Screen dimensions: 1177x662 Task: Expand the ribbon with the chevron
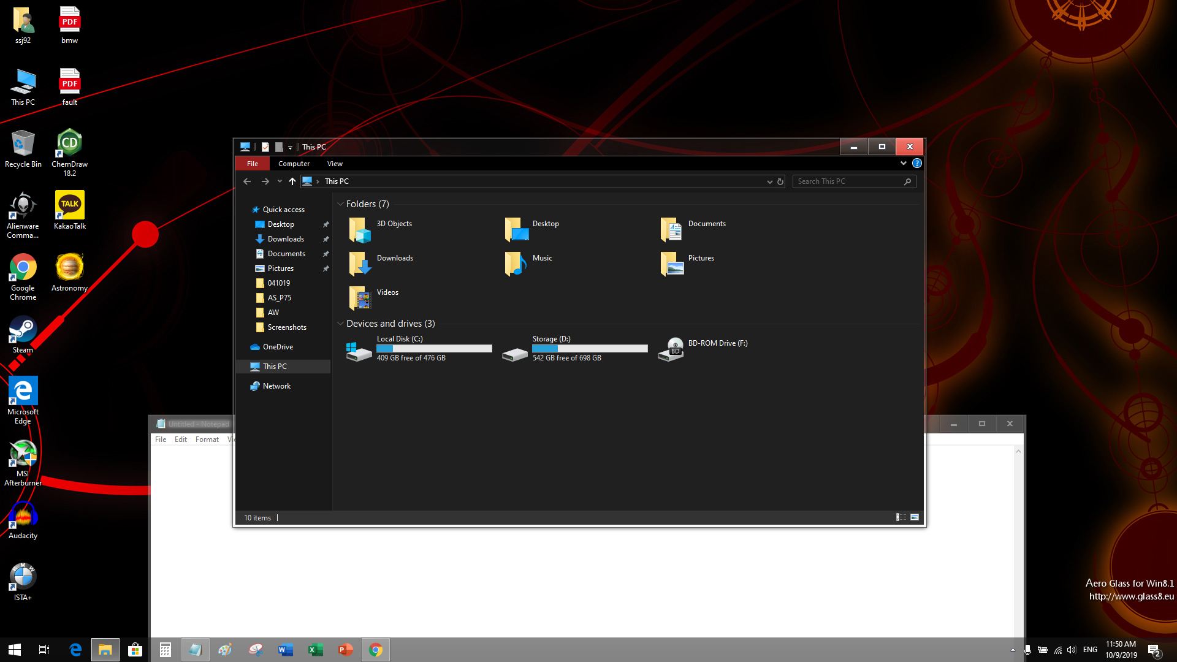[x=903, y=163]
